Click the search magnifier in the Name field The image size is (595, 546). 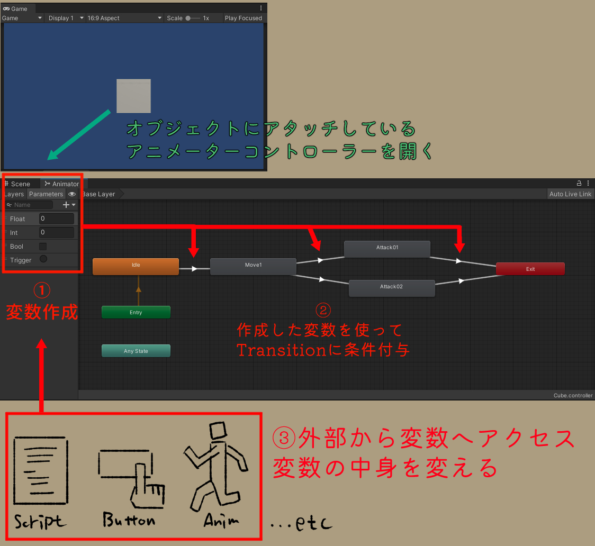tap(10, 205)
